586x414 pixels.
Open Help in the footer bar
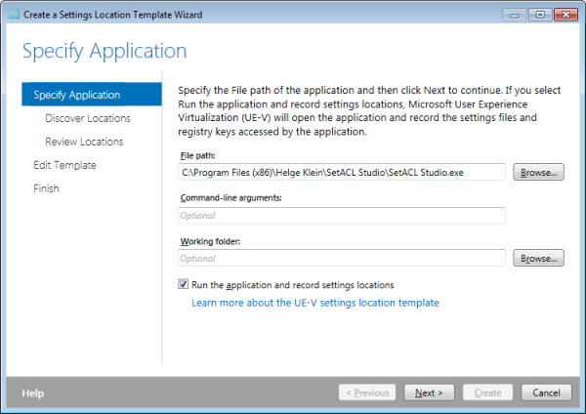pyautogui.click(x=33, y=393)
